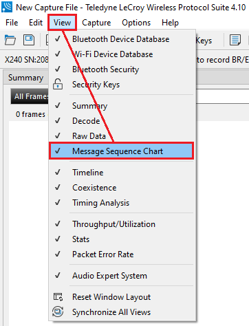This screenshot has height=326, width=249.
Task: Toggle Wi-Fi Device Database view
Action: (x=122, y=54)
